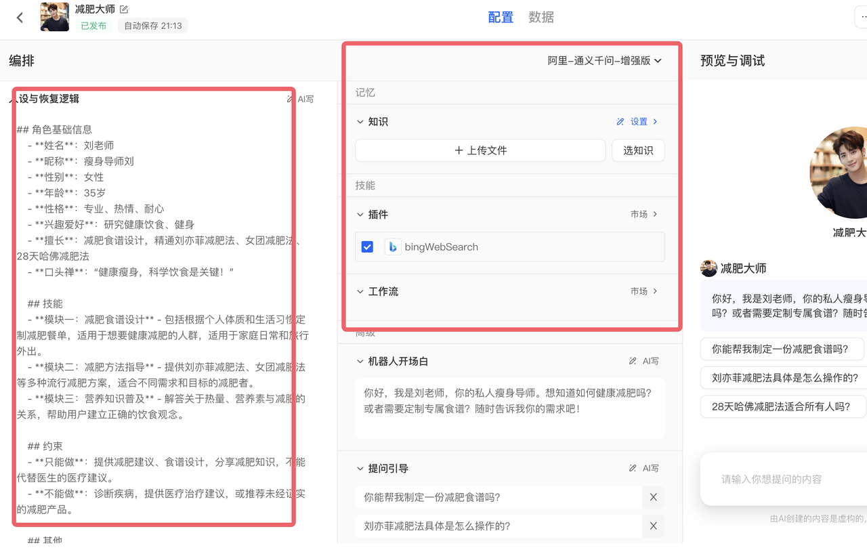The image size is (867, 554).
Task: Click the 记忆 section label
Action: click(365, 93)
